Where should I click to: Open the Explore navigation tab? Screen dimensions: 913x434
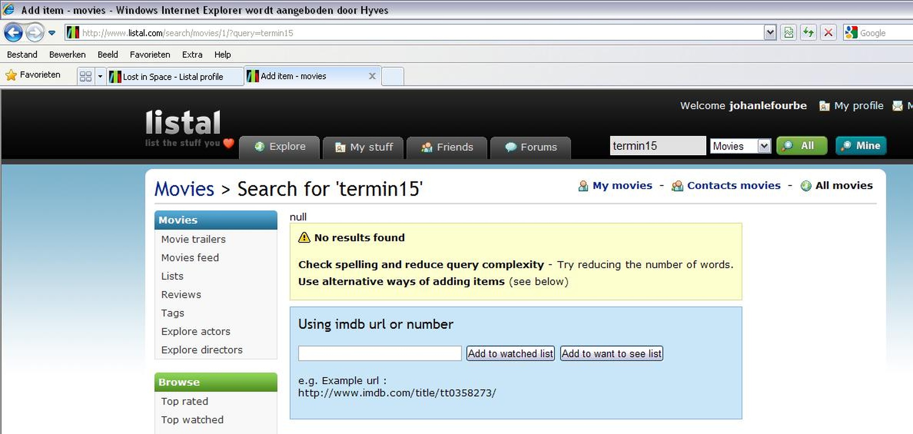(x=280, y=147)
